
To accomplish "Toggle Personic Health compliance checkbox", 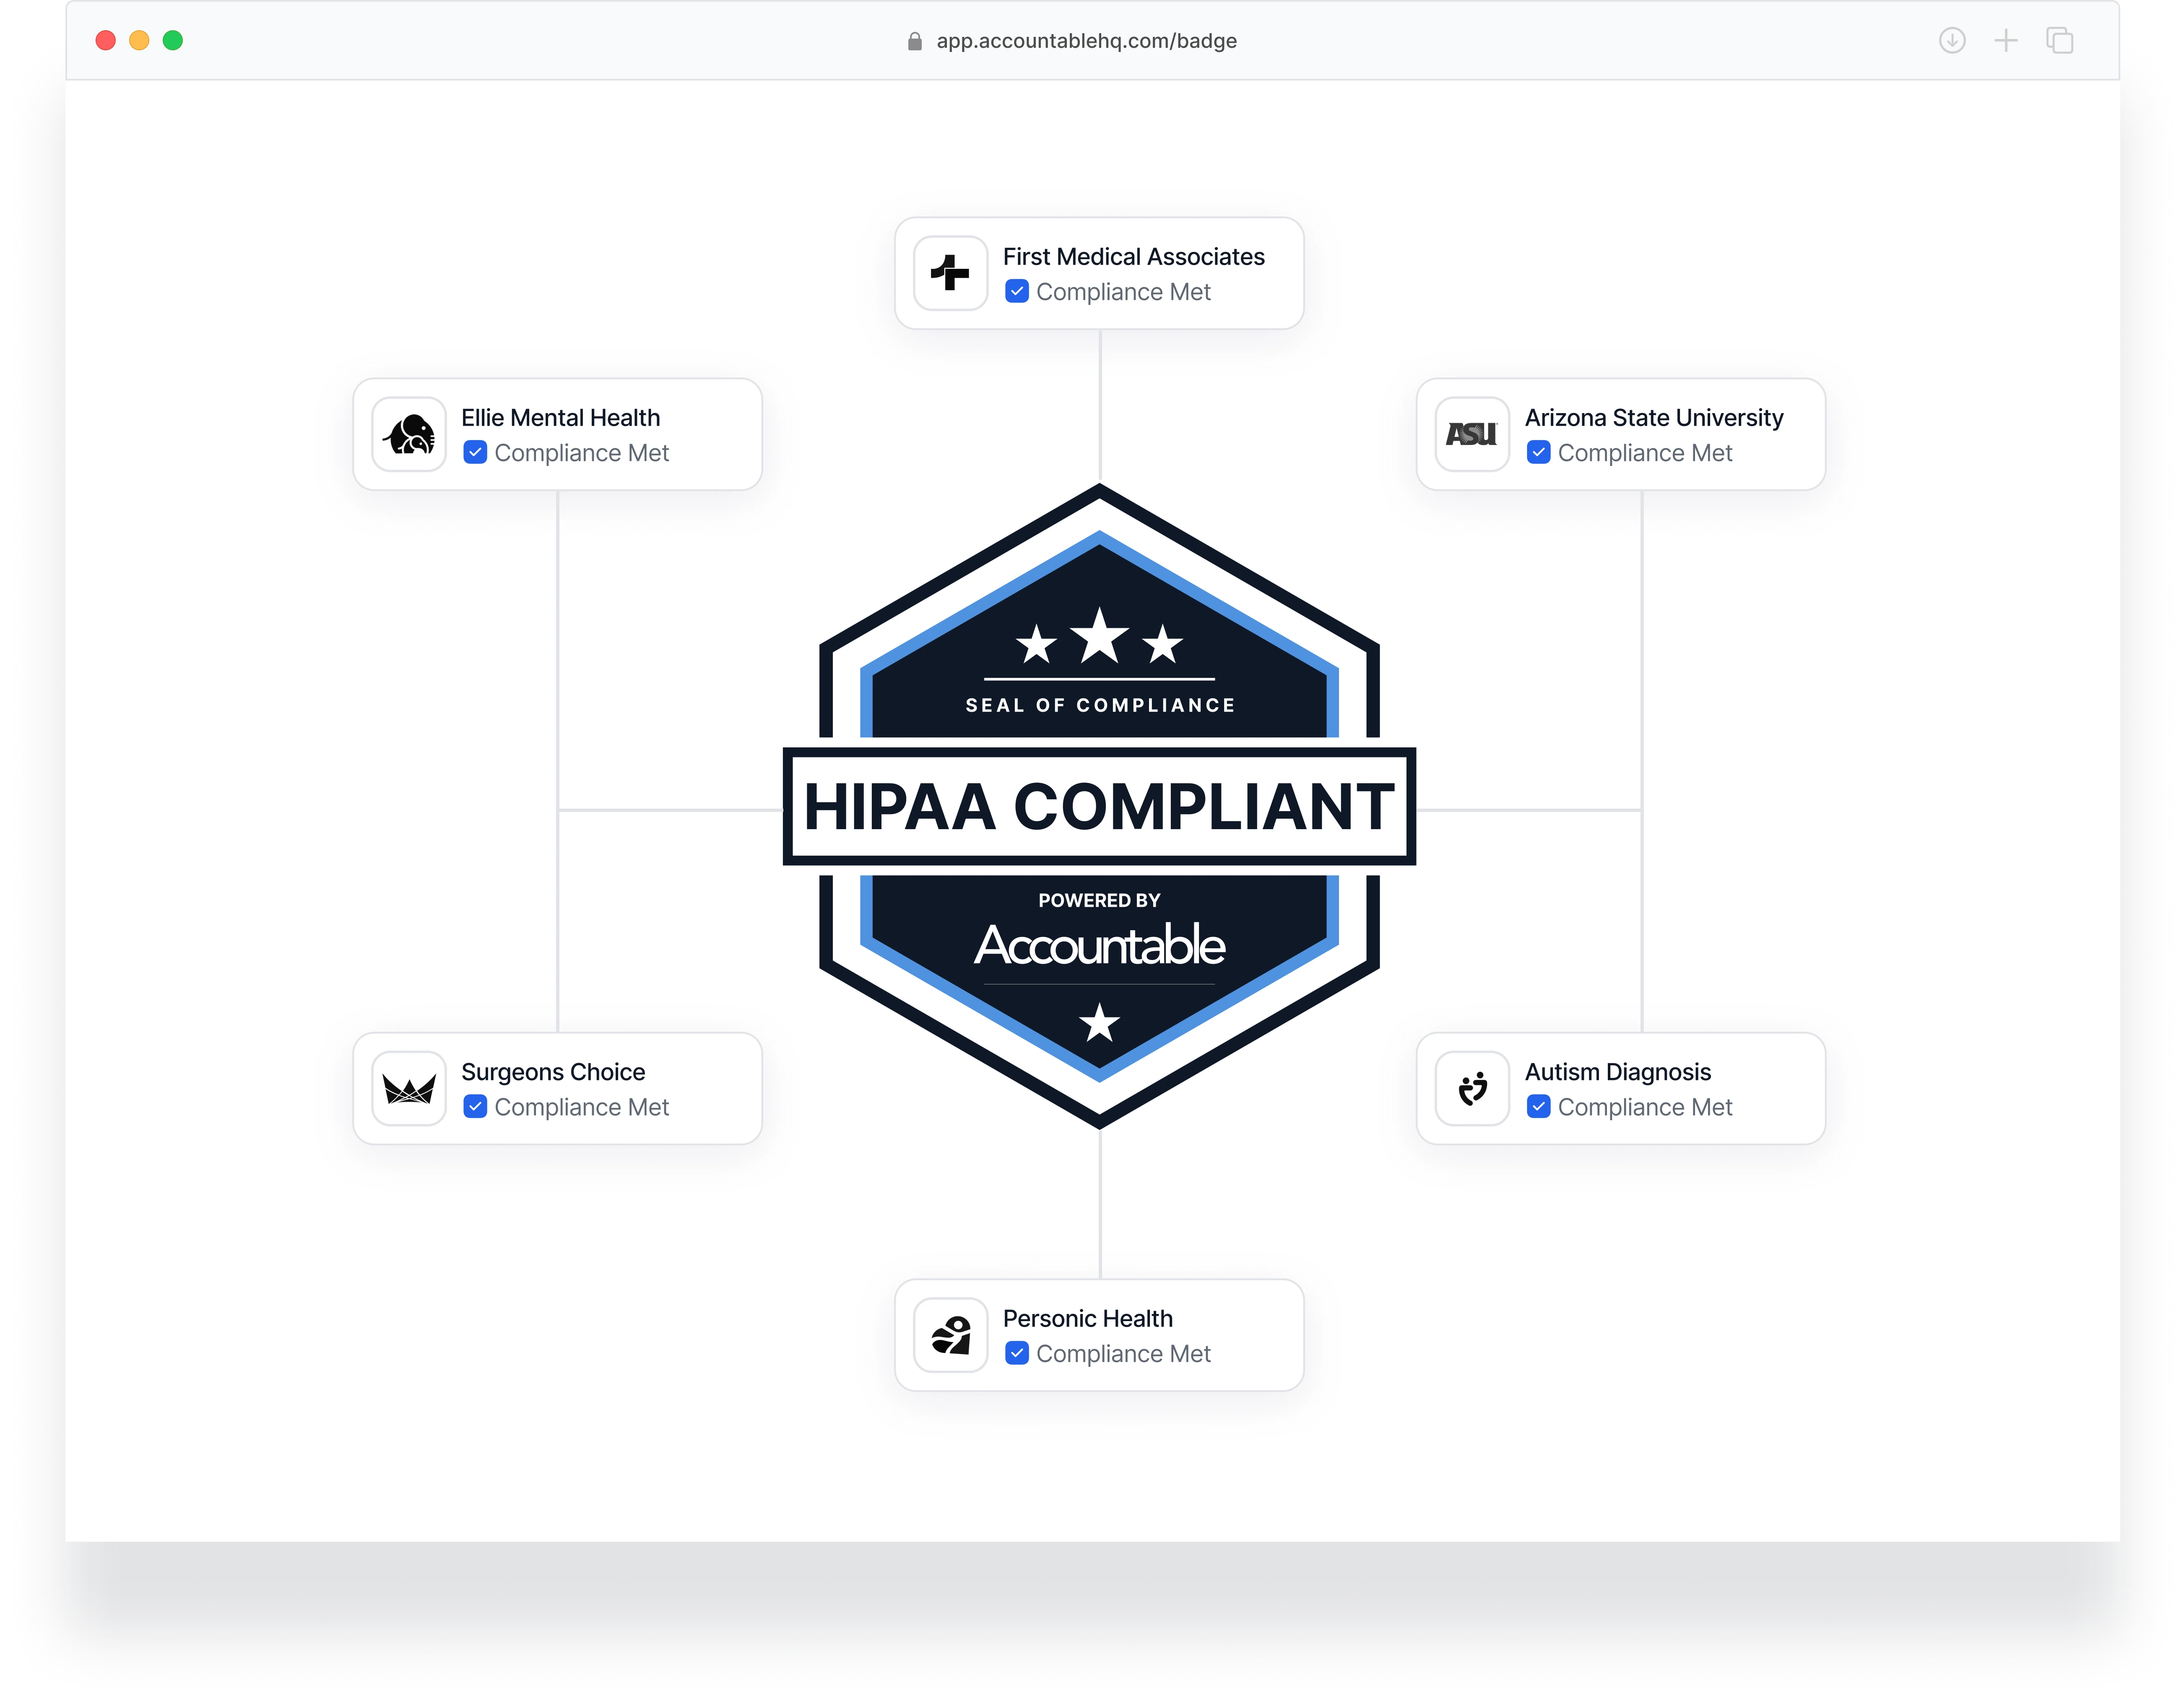I will (1017, 1353).
